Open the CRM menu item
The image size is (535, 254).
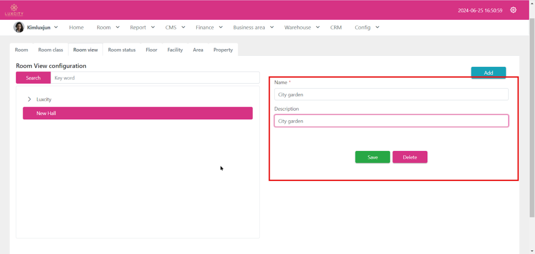[336, 27]
